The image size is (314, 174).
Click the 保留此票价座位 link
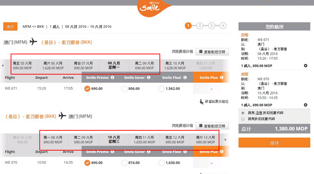(x=217, y=102)
